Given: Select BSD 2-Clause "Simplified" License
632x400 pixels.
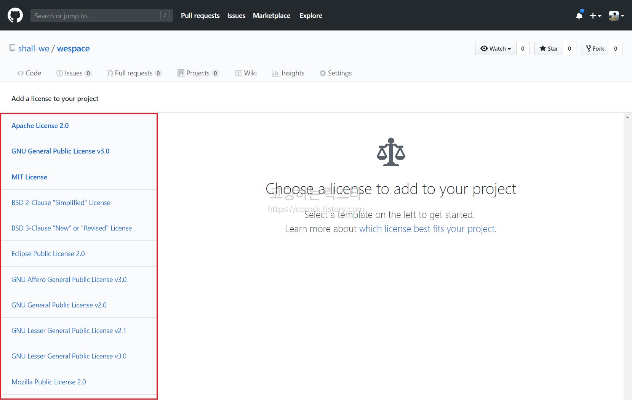Looking at the screenshot, I should click(79, 203).
